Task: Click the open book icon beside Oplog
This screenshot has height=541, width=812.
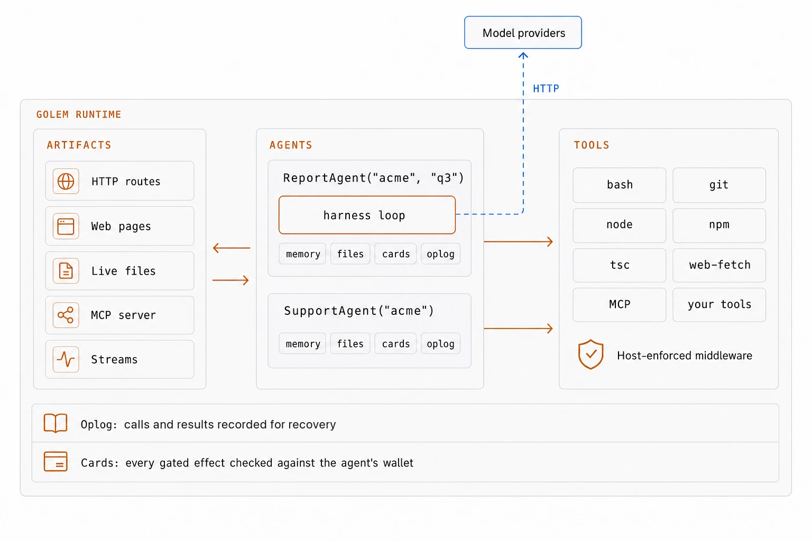Action: coord(56,424)
